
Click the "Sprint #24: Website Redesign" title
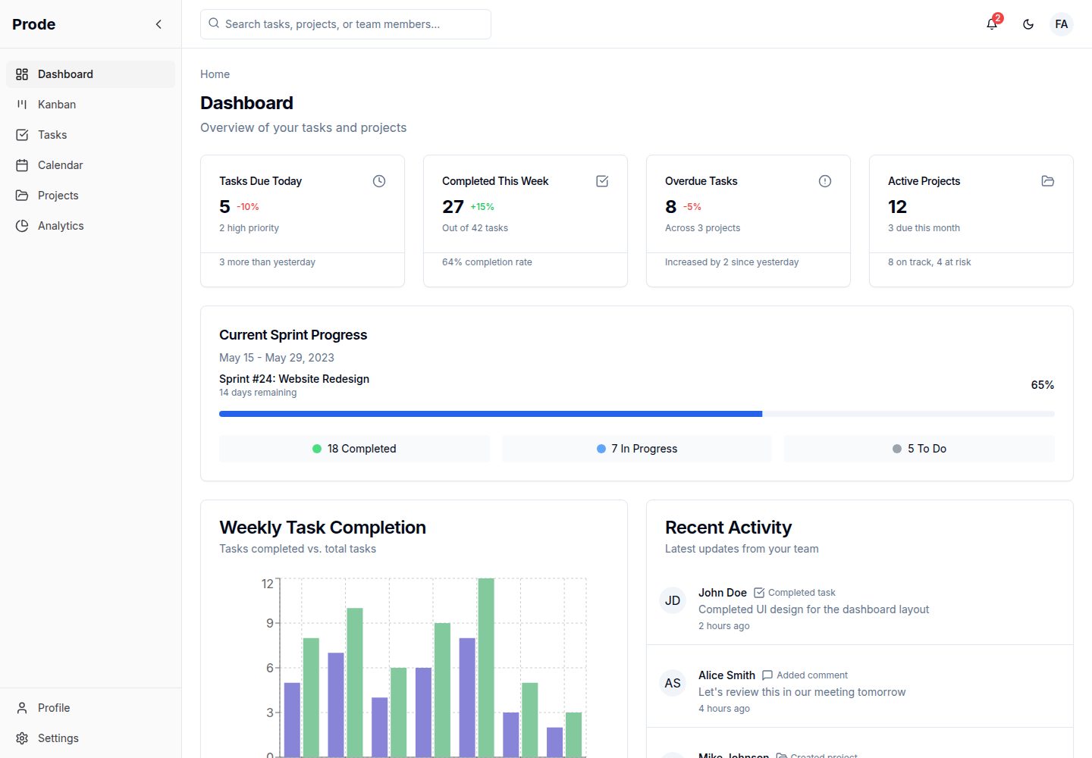pyautogui.click(x=294, y=379)
